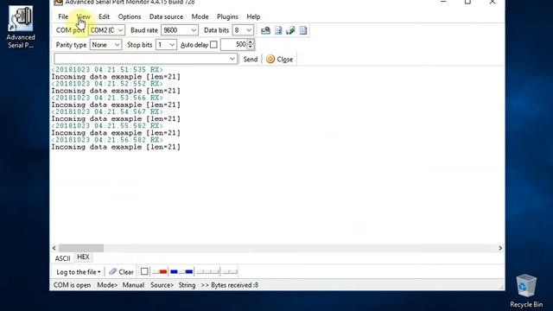Click the log line timestamped 04:21.55:582 RX
Image resolution: width=553 pixels, height=311 pixels.
pyautogui.click(x=107, y=126)
